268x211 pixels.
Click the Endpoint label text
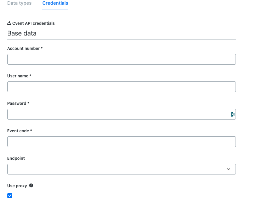pyautogui.click(x=16, y=158)
